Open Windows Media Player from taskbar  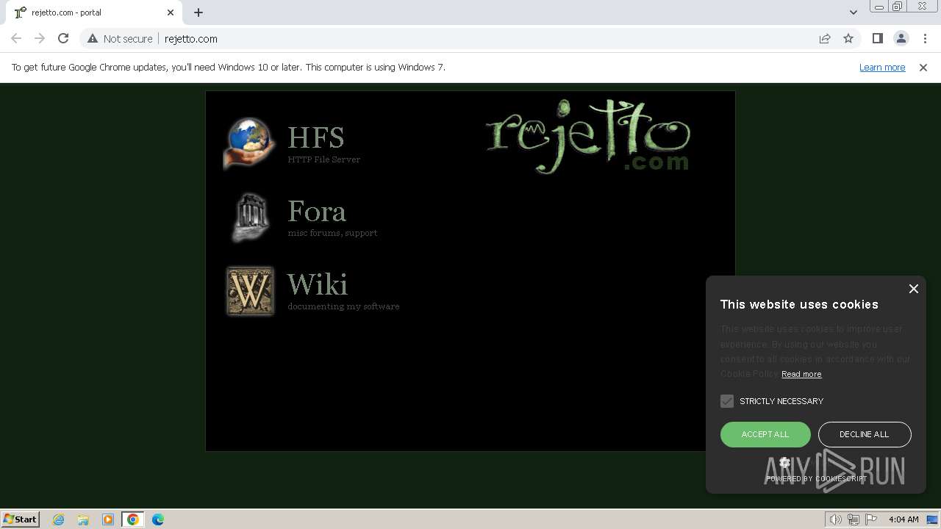click(x=108, y=519)
